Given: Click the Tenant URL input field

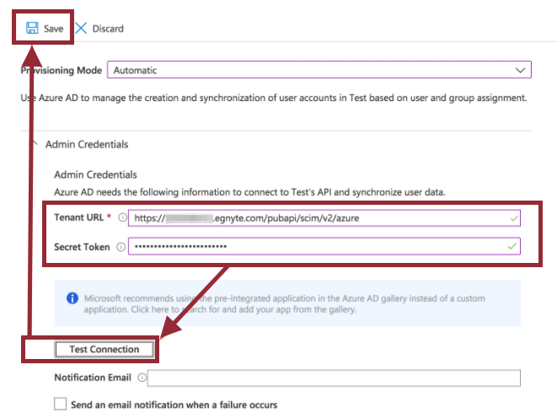Looking at the screenshot, I should coord(324,218).
